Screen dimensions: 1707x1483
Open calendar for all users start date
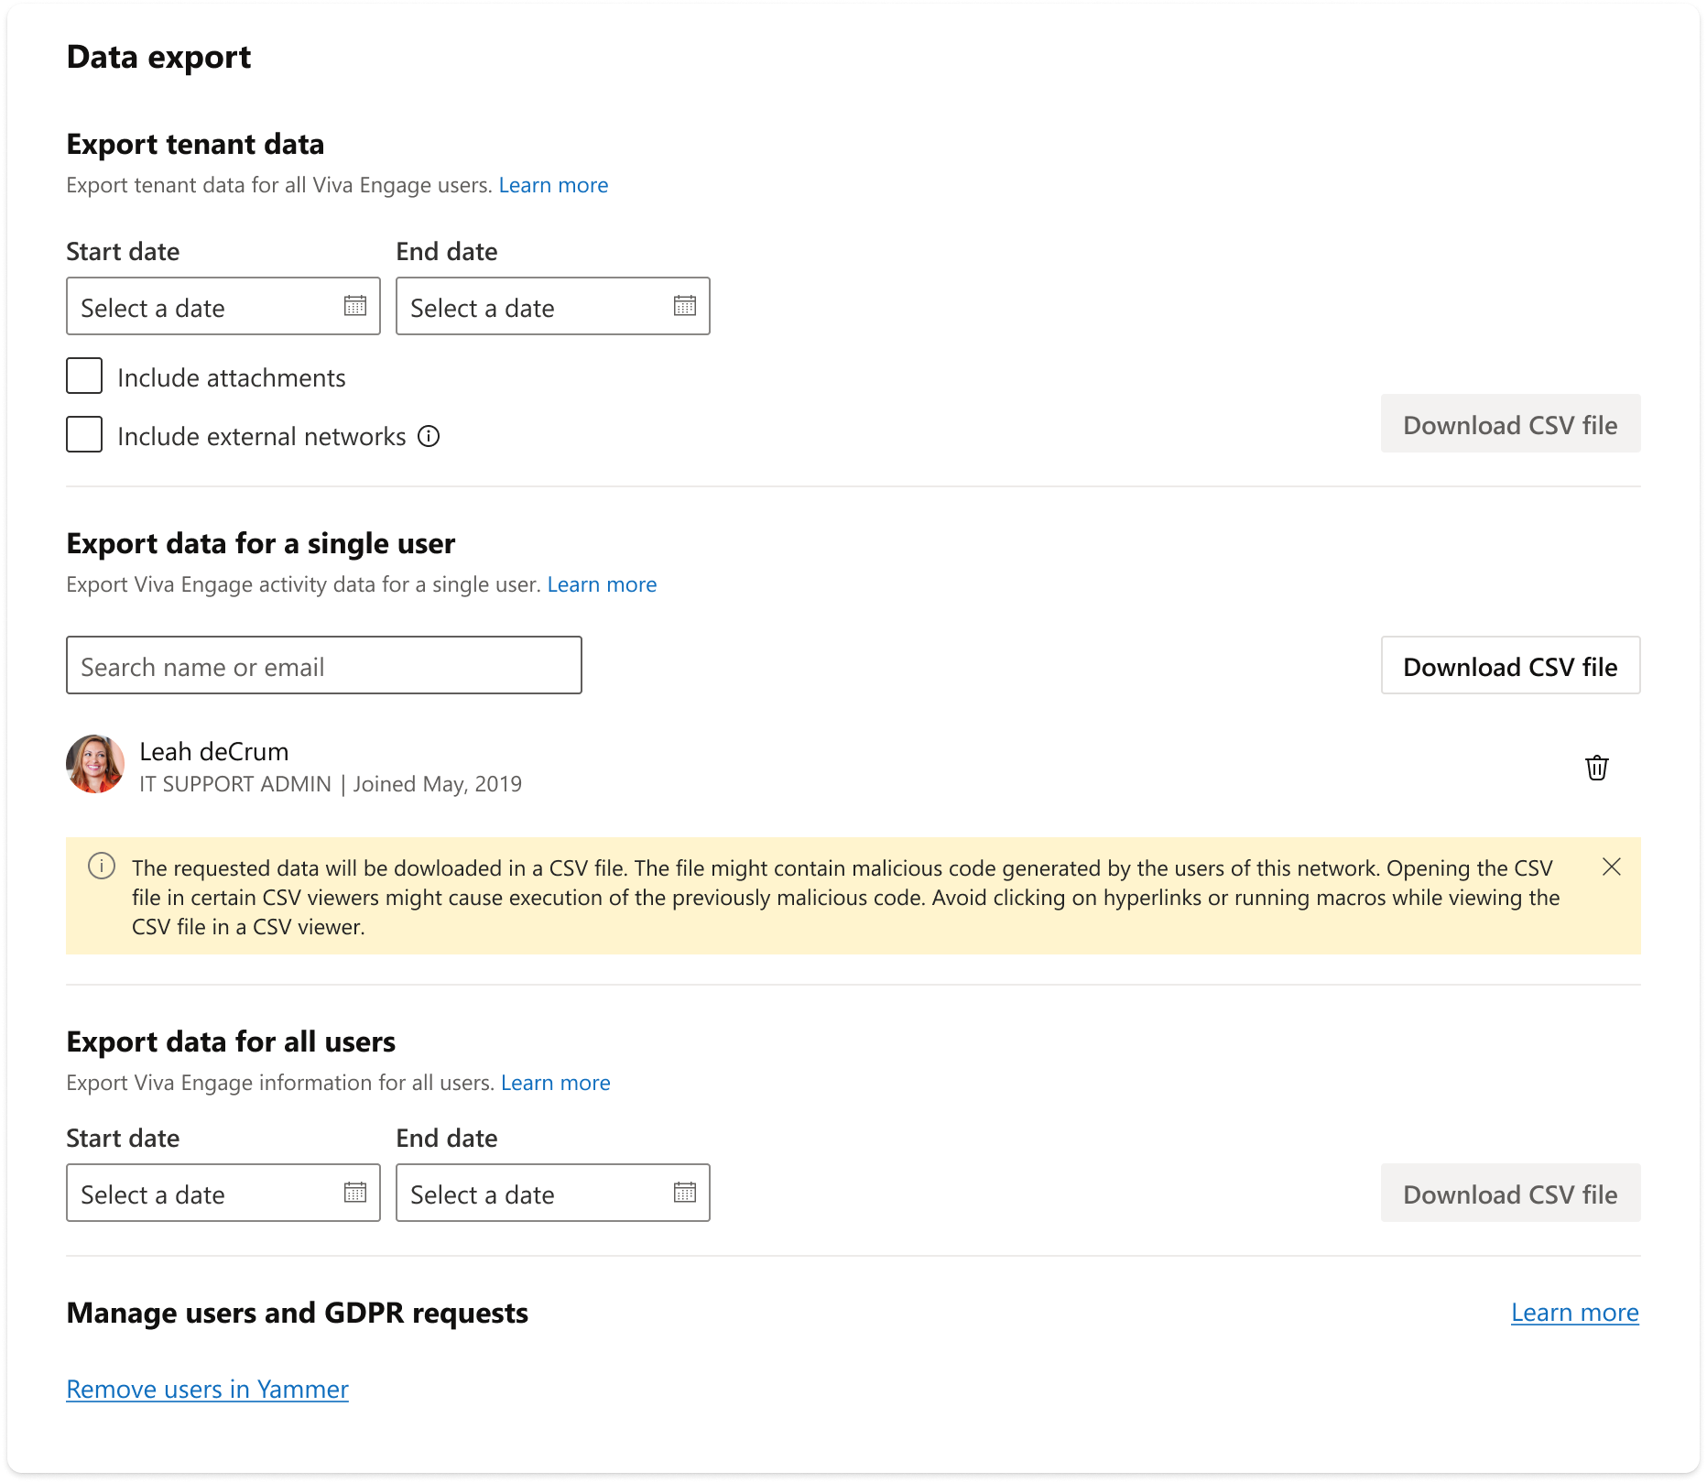click(x=355, y=1193)
